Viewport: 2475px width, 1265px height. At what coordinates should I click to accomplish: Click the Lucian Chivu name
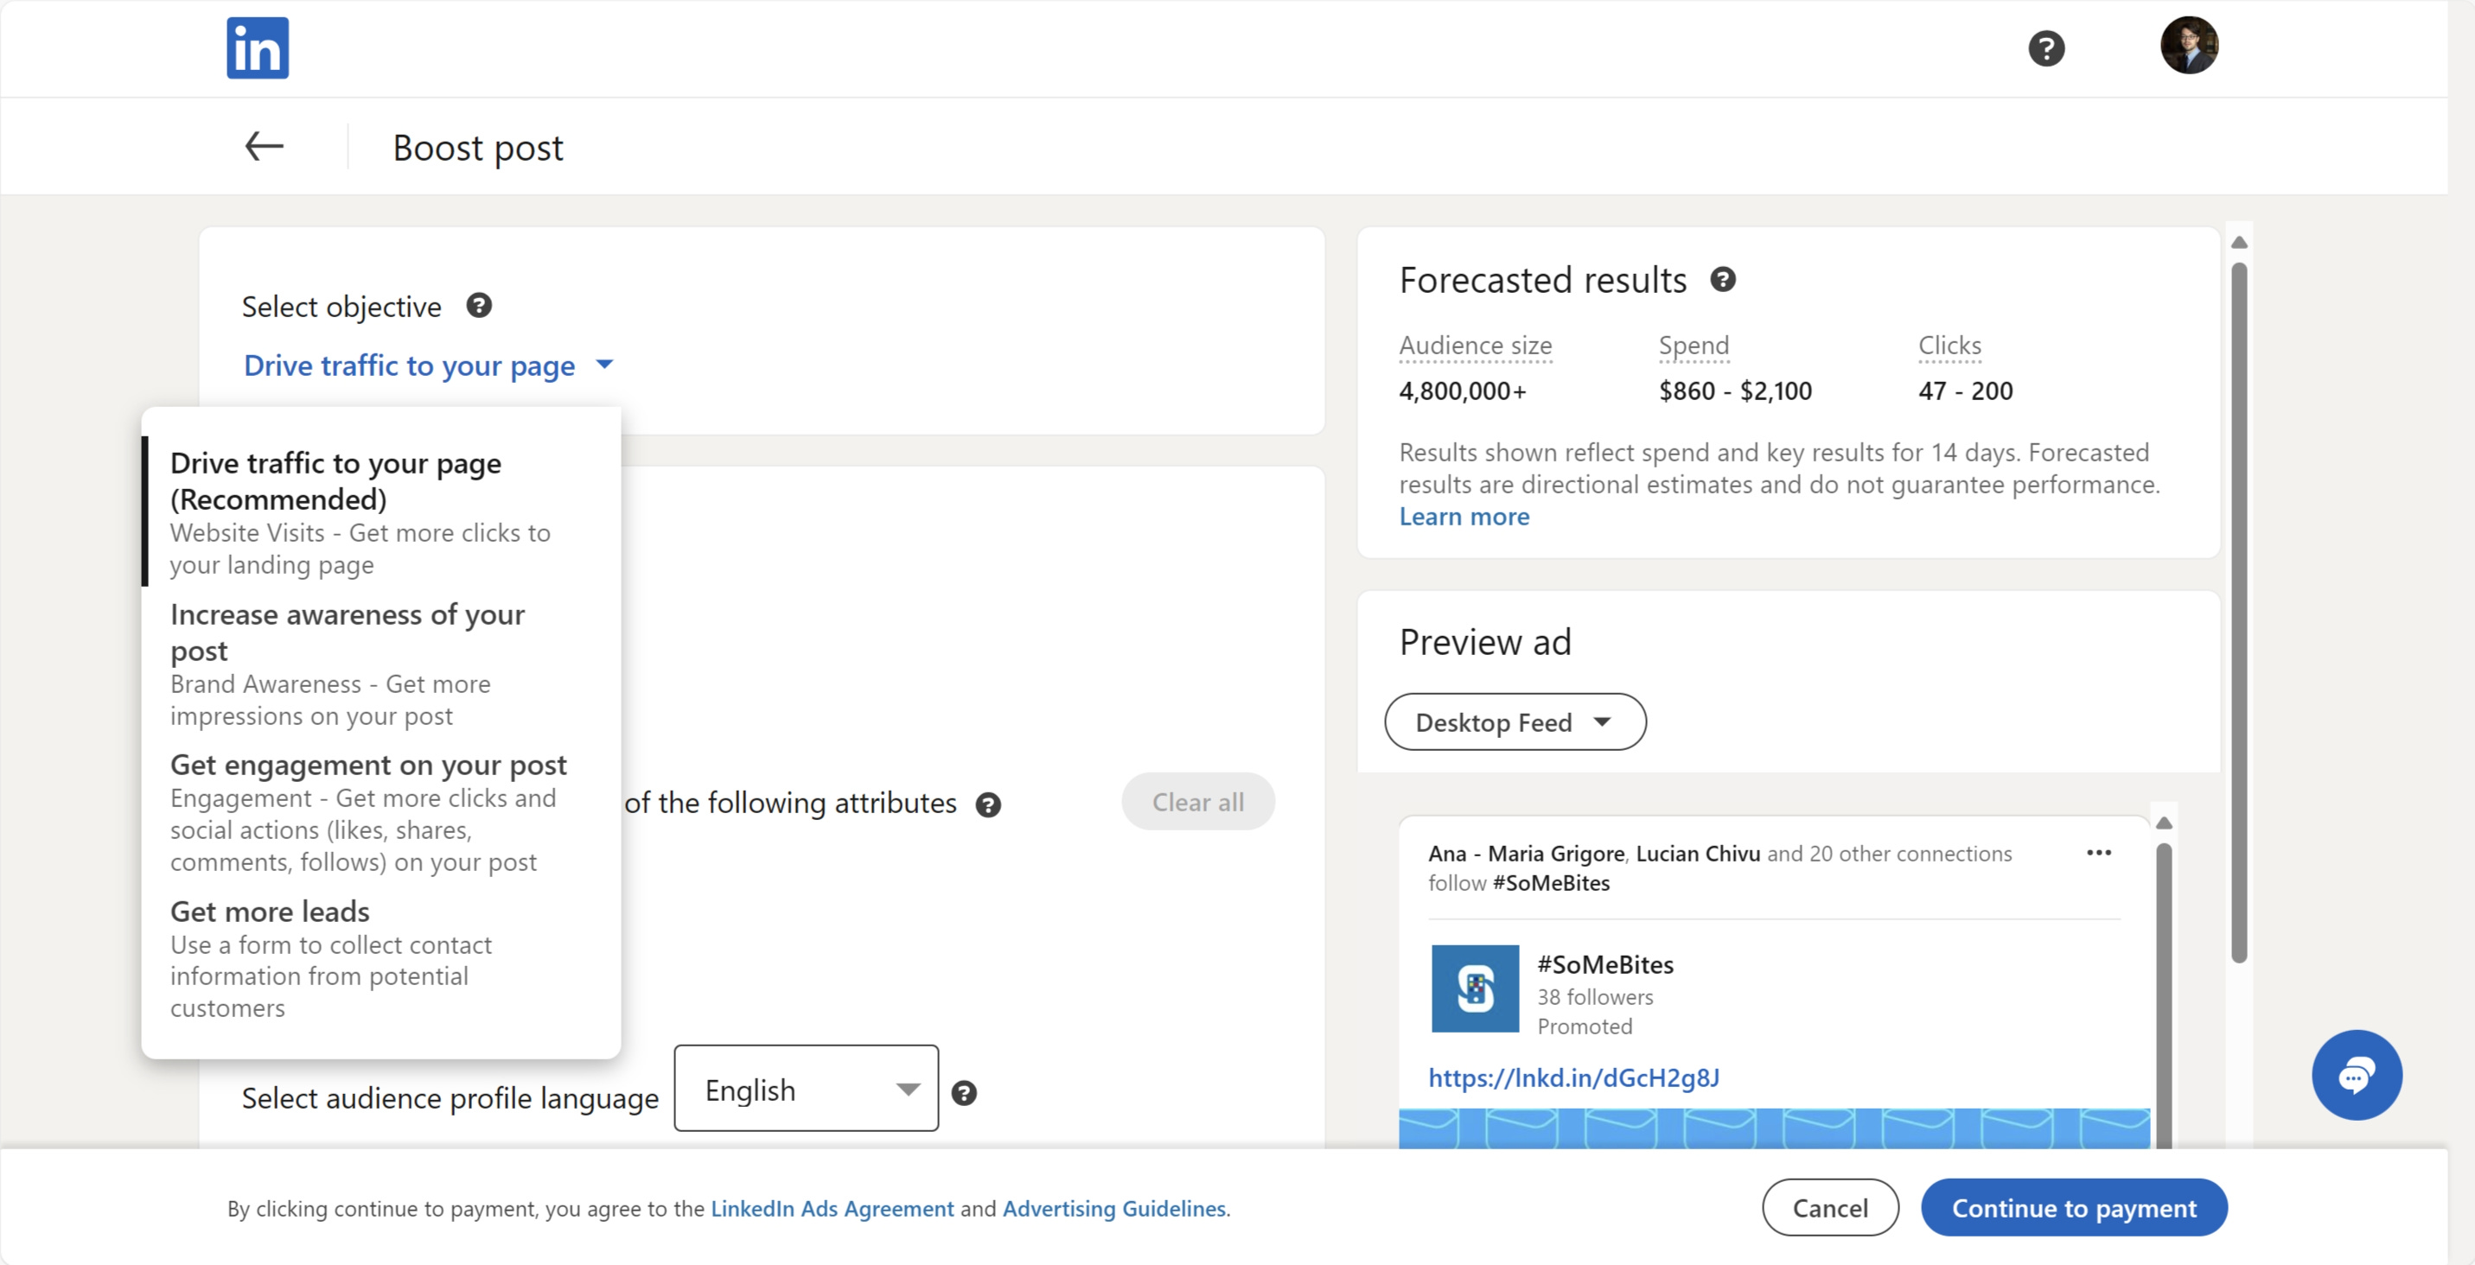[1698, 854]
